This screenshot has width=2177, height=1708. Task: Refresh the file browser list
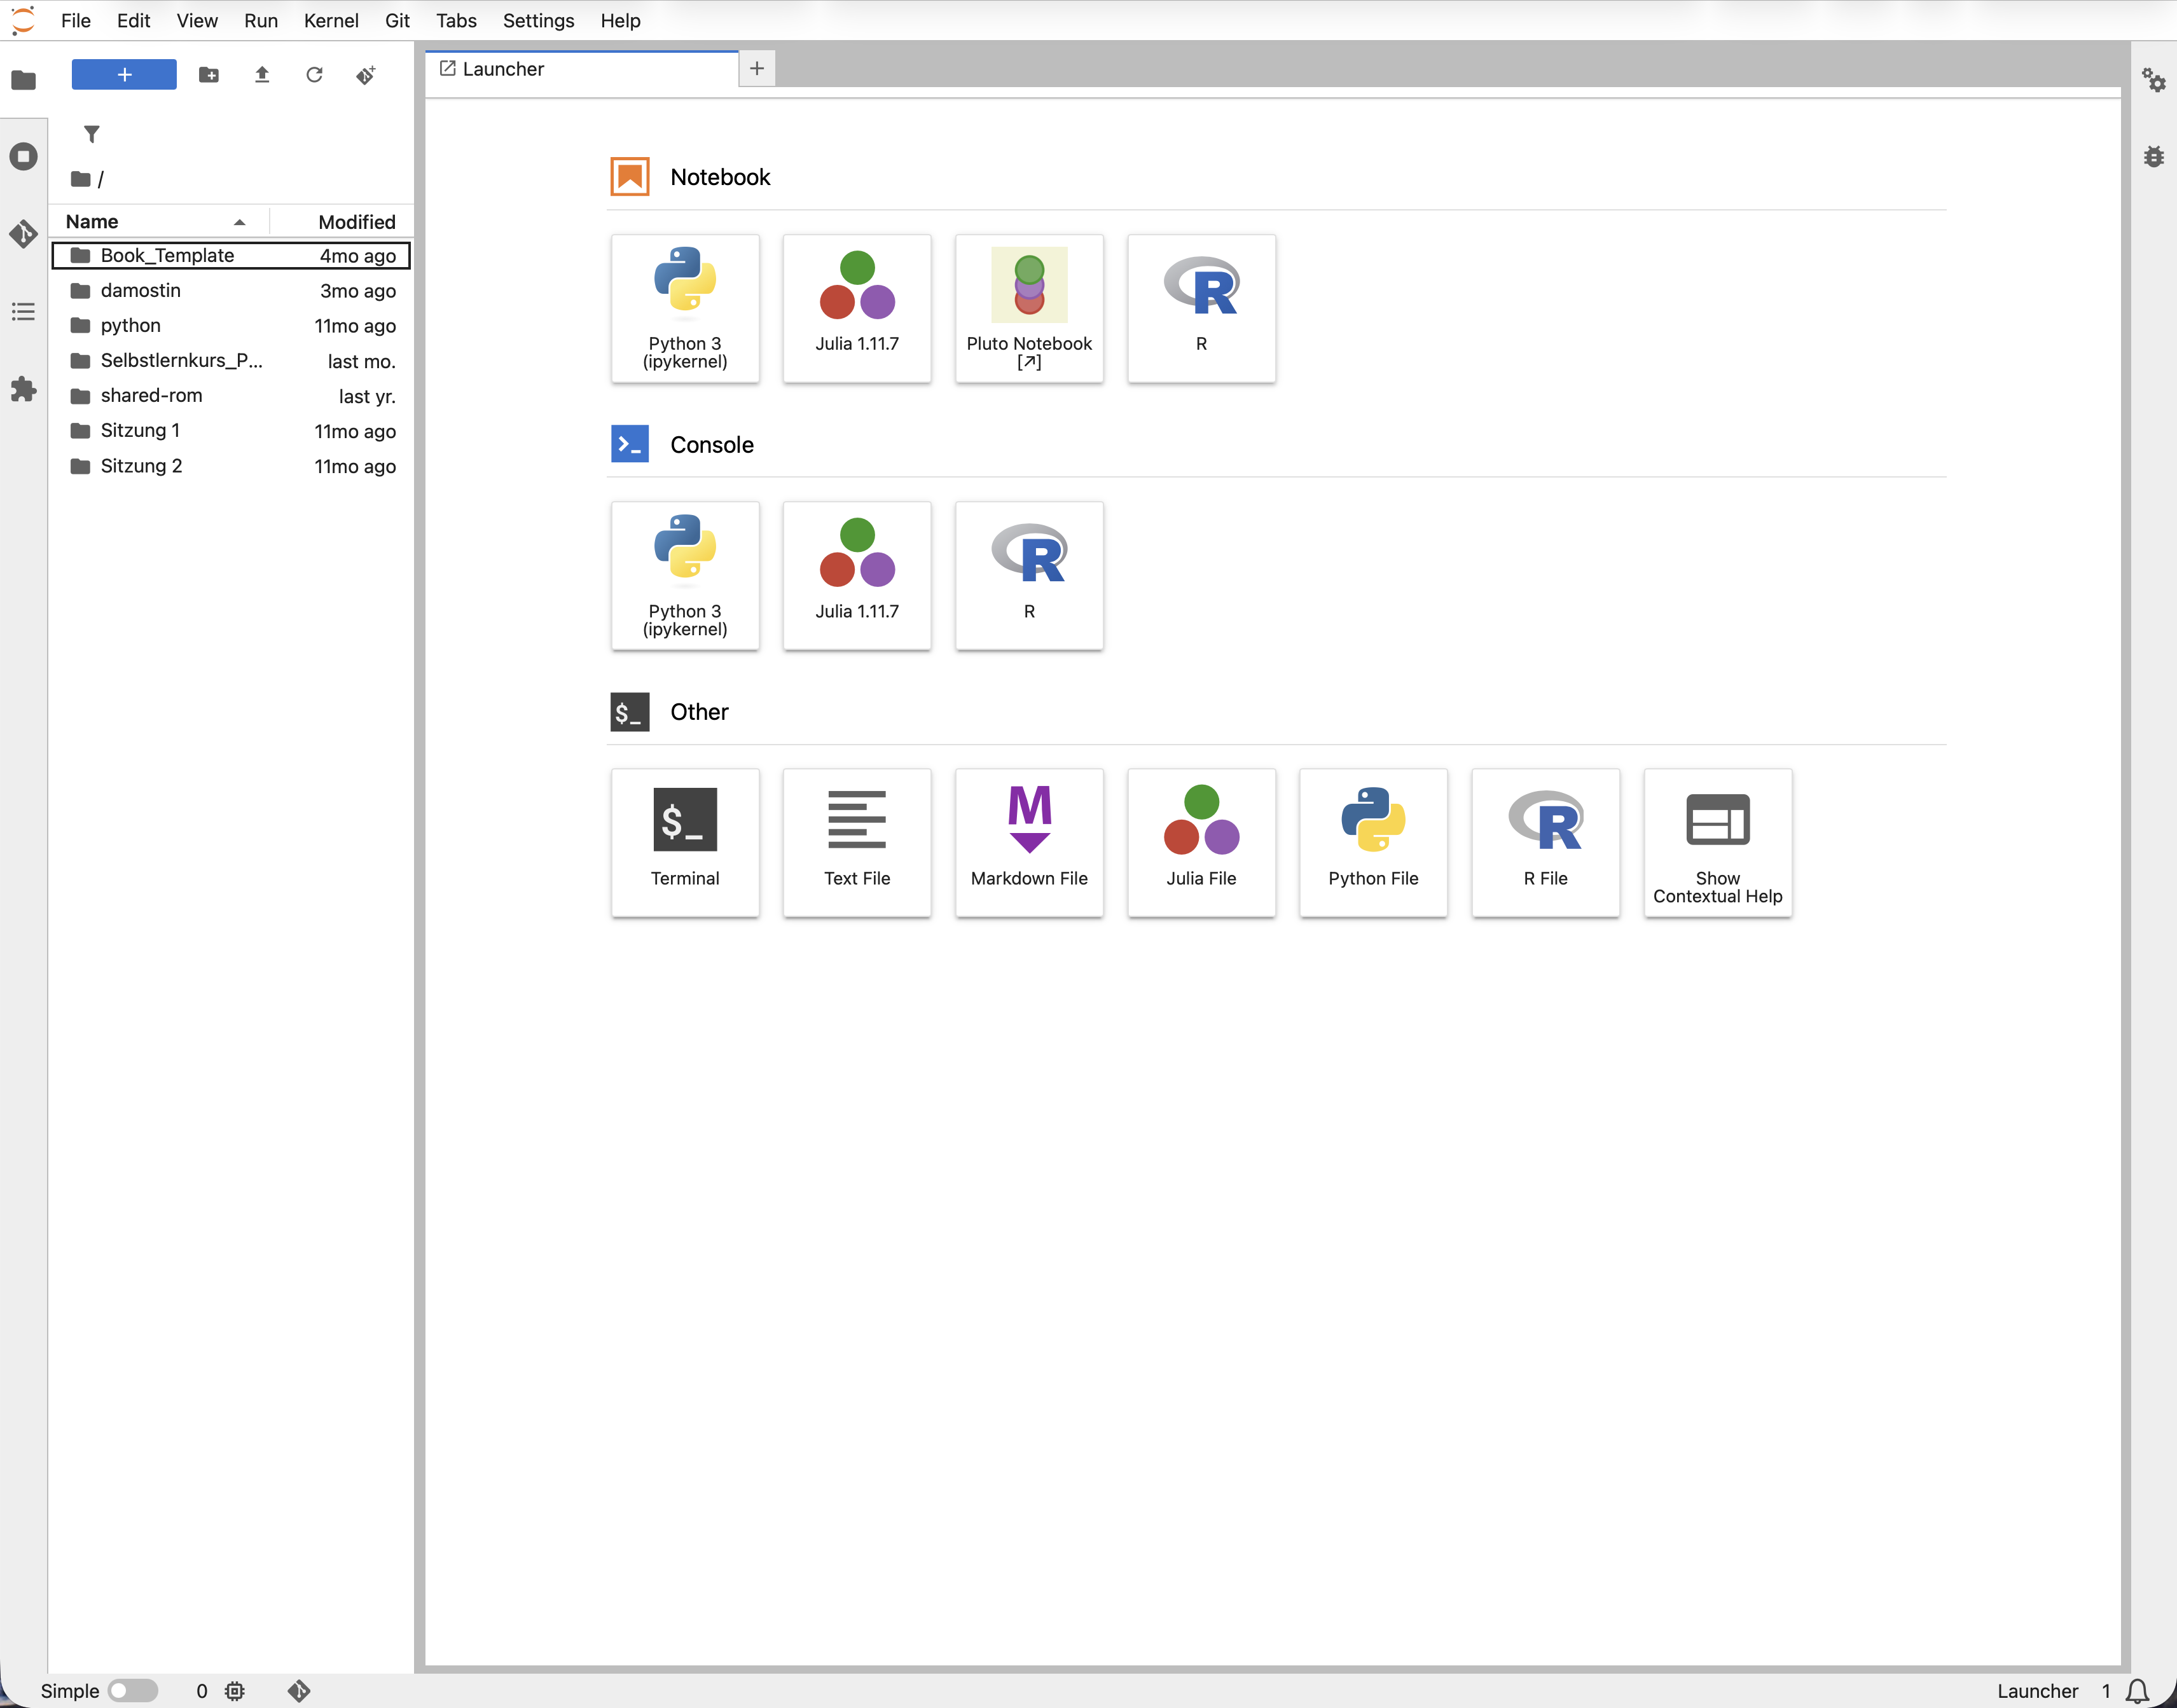pyautogui.click(x=314, y=74)
